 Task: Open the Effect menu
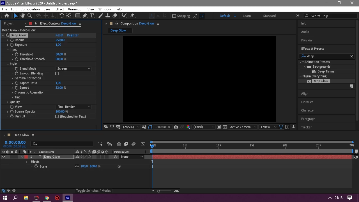pyautogui.click(x=60, y=9)
